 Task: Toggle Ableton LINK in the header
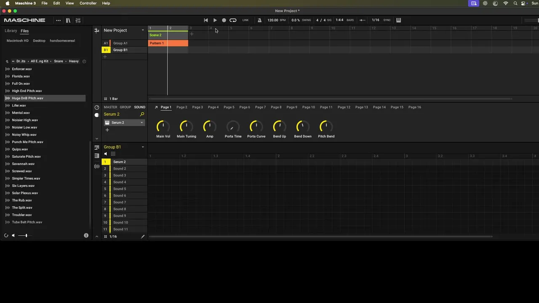click(245, 20)
